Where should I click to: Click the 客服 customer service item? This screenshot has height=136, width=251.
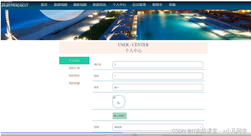coord(172,5)
